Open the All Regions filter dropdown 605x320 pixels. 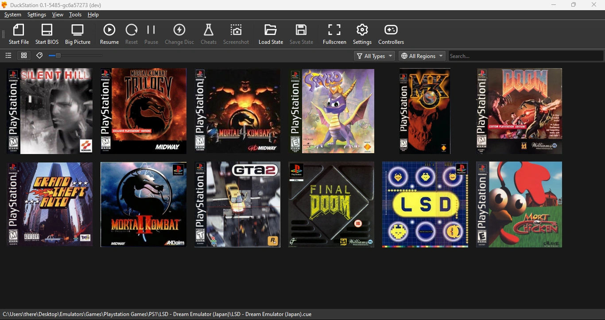(421, 56)
